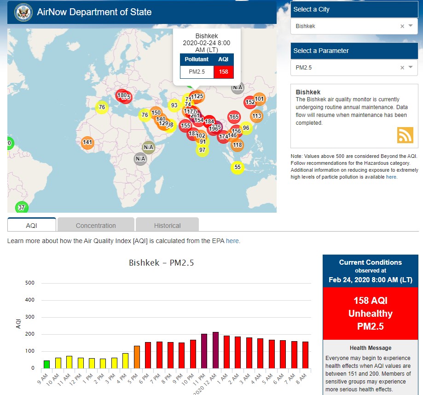The width and height of the screenshot is (423, 395).
Task: Open the Historical tab
Action: [x=167, y=225]
